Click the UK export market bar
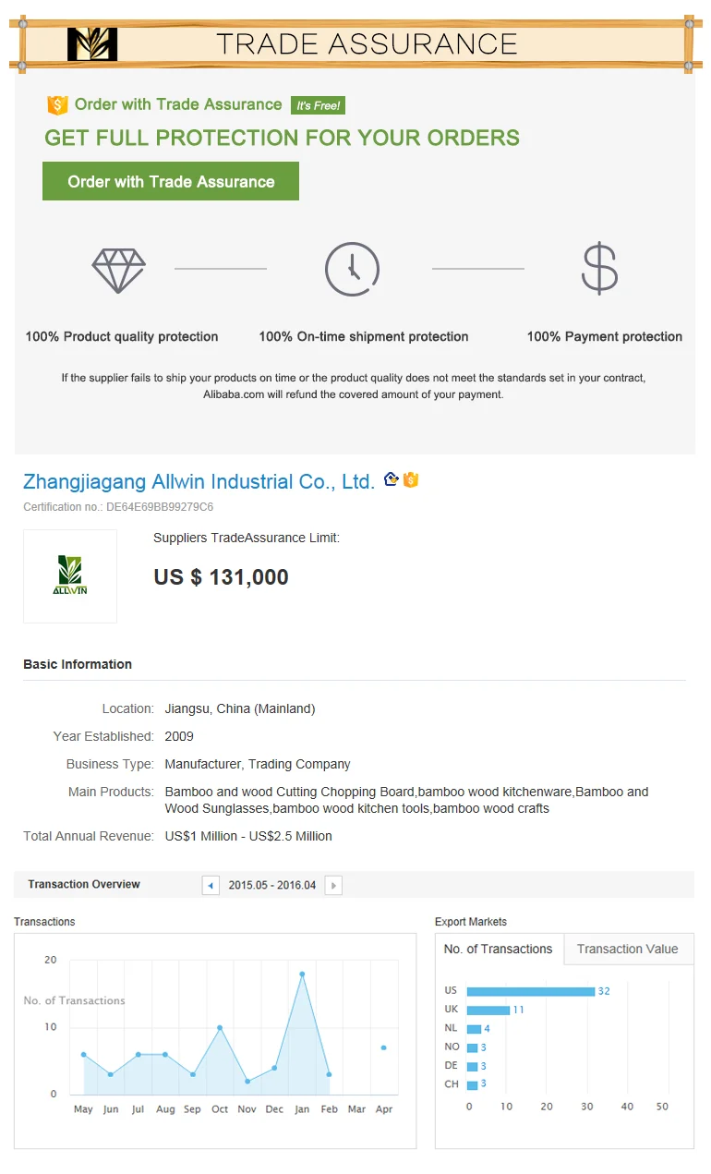Screen dimensions: 711x1174 coord(488,1010)
